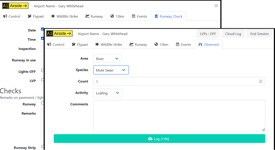275x150 pixels.
Task: Click the A1 Airside logo in the front window
Action: coord(59,34)
